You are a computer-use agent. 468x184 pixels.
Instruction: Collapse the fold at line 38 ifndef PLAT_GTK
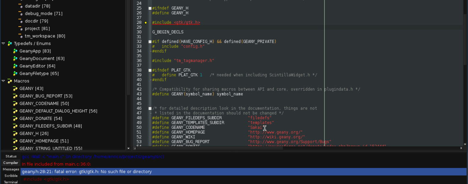coord(150,70)
